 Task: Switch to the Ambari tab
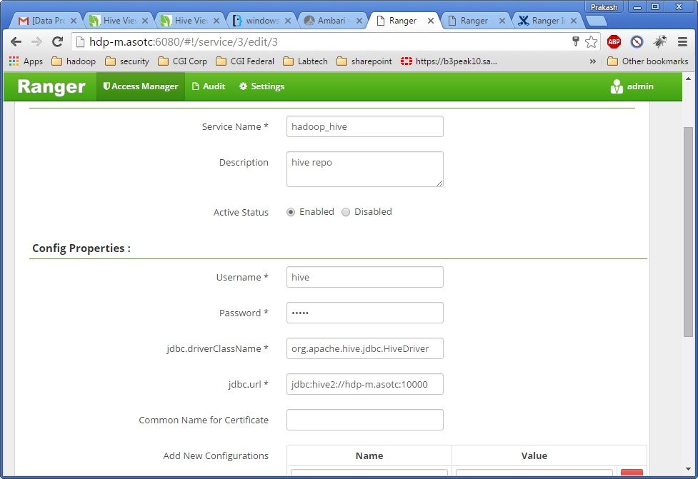coord(333,21)
